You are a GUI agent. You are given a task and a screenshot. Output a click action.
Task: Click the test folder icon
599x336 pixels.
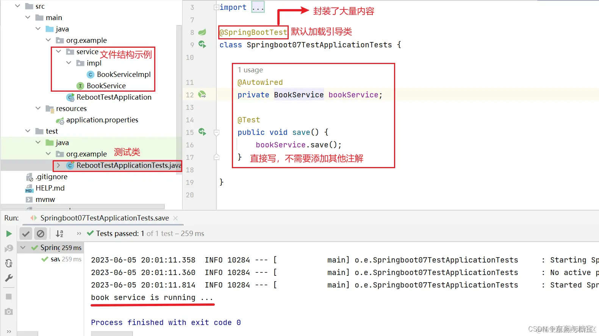(x=39, y=131)
